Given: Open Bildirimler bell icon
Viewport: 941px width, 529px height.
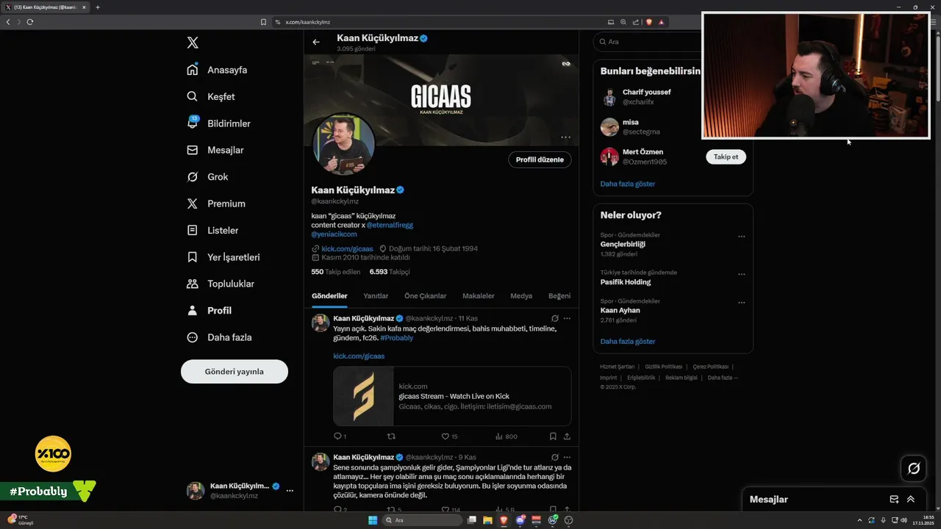Looking at the screenshot, I should coord(193,123).
